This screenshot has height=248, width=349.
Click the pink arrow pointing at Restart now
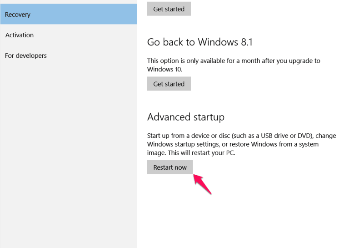coord(202,184)
